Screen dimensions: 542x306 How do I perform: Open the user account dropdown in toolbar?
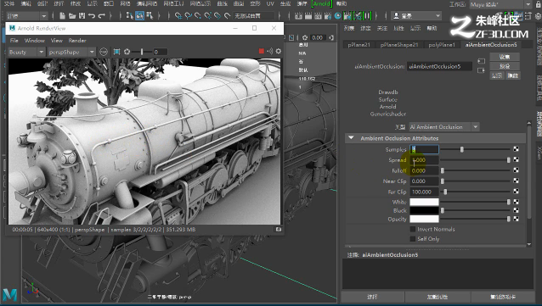[416, 15]
